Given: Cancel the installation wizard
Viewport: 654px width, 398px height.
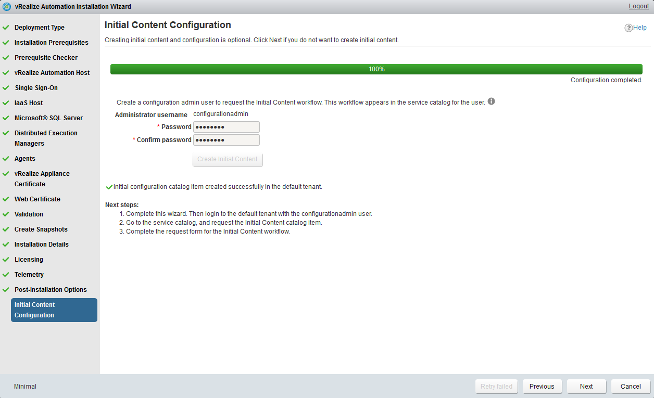Looking at the screenshot, I should click(631, 387).
